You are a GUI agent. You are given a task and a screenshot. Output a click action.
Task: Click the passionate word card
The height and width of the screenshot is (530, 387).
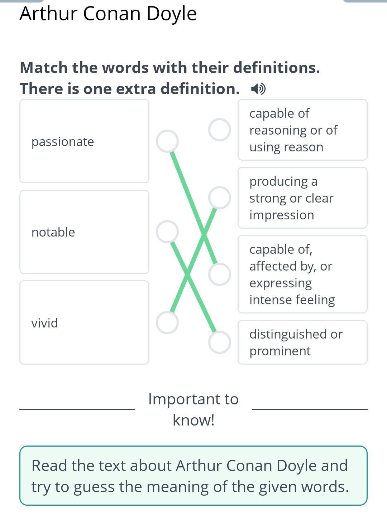point(84,141)
